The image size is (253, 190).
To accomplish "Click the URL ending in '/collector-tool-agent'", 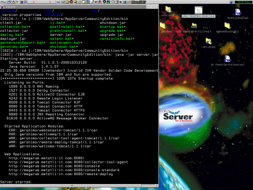I will [x=68, y=162].
